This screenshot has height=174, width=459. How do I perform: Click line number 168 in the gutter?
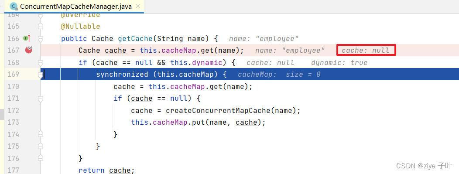tap(13, 62)
